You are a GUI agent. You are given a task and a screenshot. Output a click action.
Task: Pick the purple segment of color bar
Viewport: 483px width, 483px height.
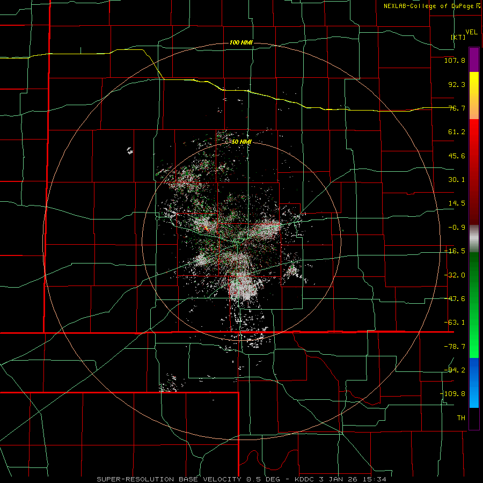(x=474, y=60)
